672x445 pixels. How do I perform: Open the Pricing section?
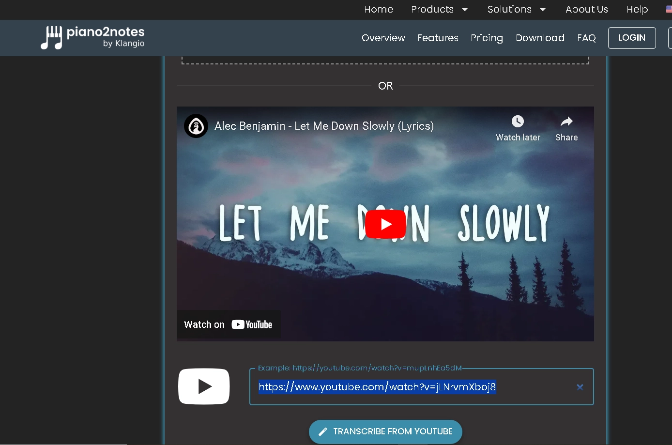coord(487,38)
